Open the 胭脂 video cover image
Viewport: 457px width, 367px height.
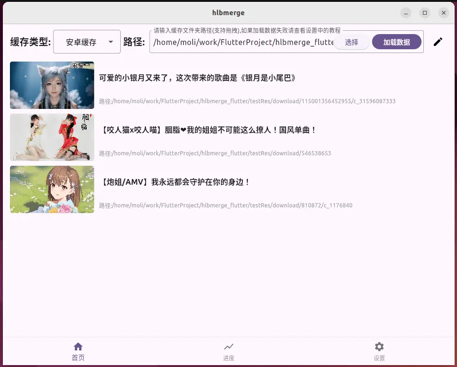click(x=52, y=137)
